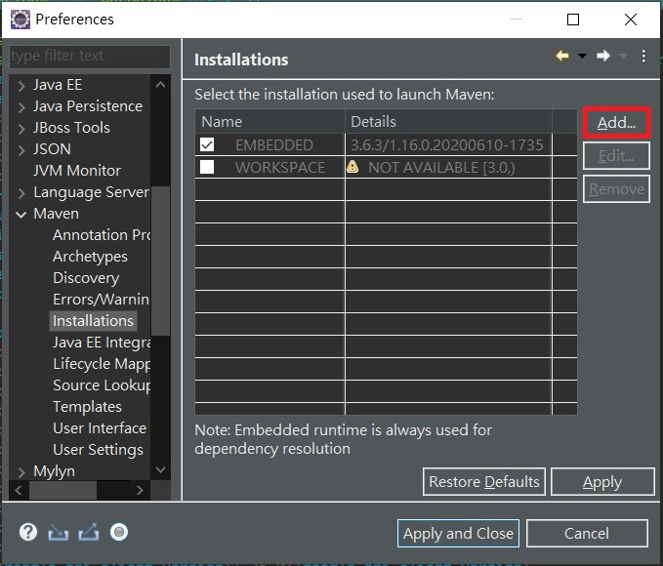This screenshot has width=663, height=566.
Task: Open the three-dot view menu
Action: click(x=643, y=56)
